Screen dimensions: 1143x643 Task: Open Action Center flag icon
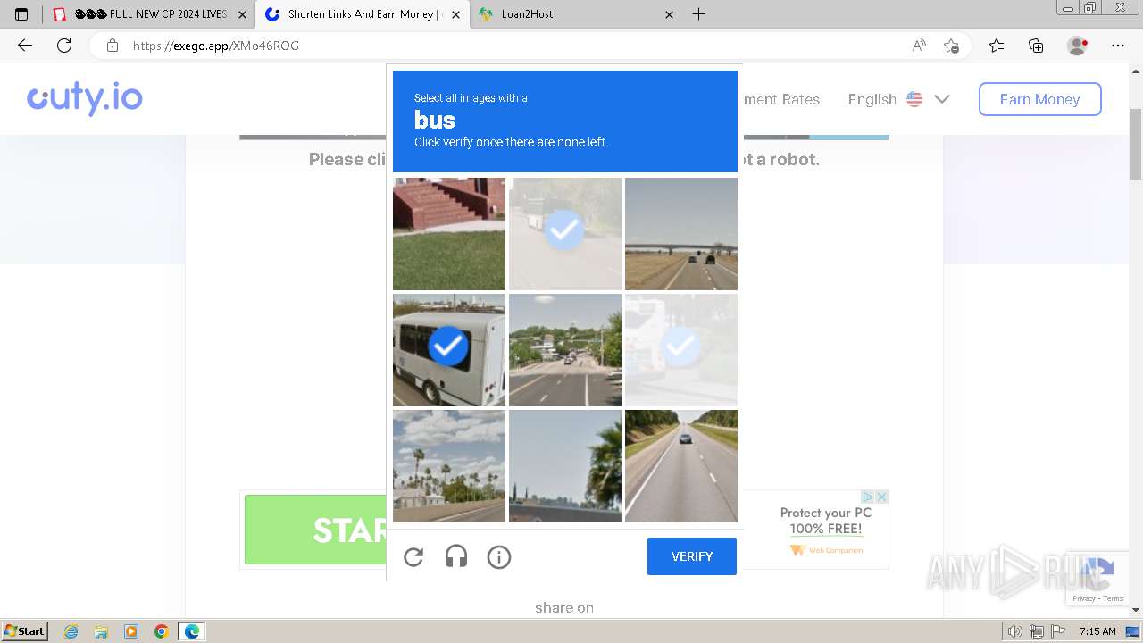(x=1056, y=631)
